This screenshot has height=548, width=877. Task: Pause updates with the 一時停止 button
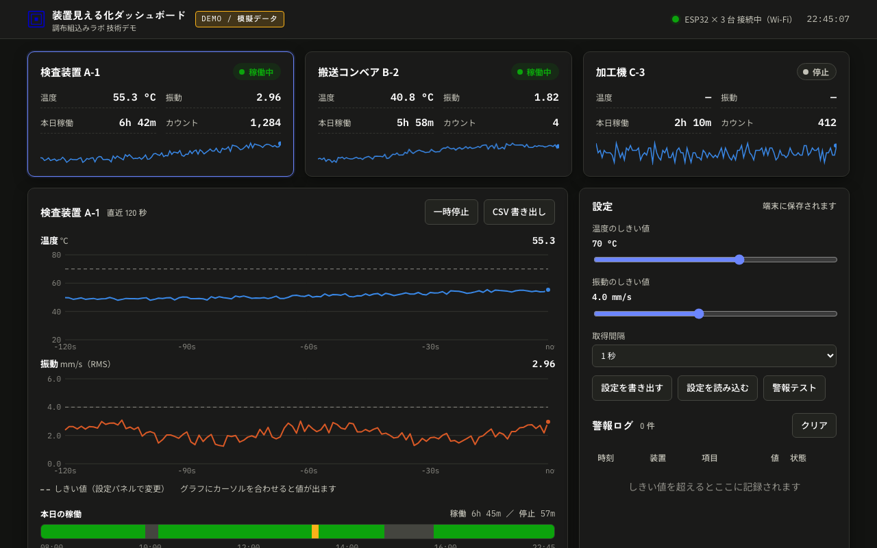(452, 212)
